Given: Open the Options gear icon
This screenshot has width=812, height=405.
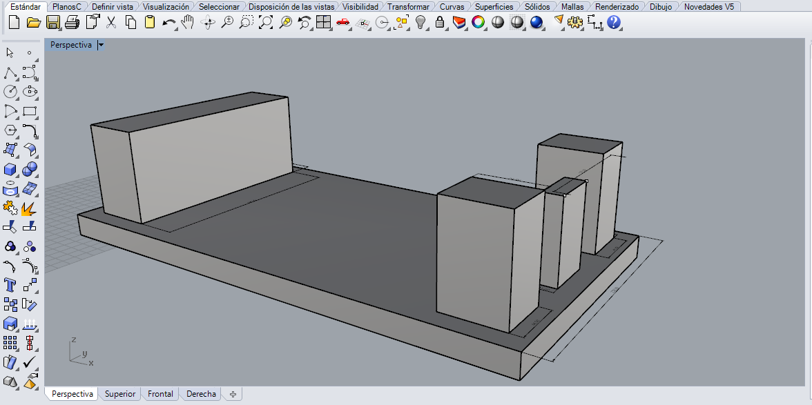Looking at the screenshot, I should pyautogui.click(x=574, y=23).
